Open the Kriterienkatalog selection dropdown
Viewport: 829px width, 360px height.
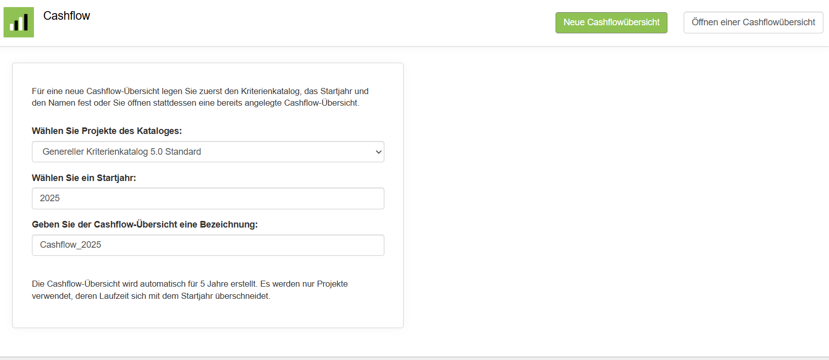coord(208,152)
